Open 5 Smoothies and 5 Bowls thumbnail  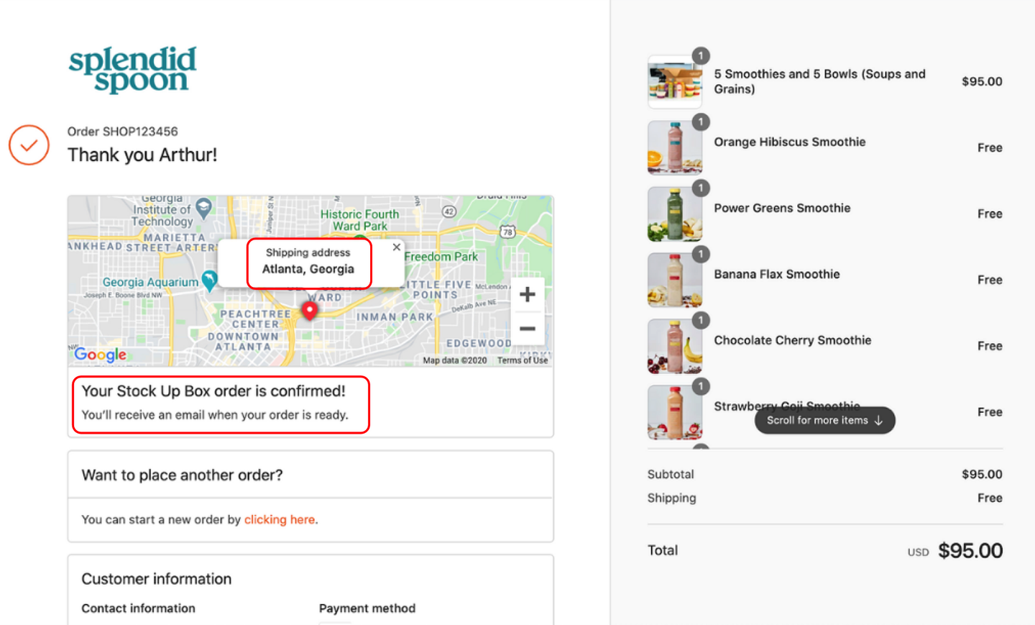[675, 82]
